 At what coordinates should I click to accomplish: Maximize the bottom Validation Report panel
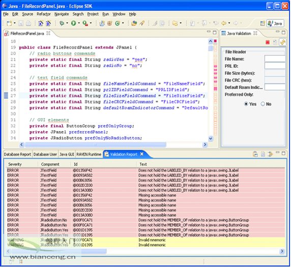pyautogui.click(x=283, y=154)
